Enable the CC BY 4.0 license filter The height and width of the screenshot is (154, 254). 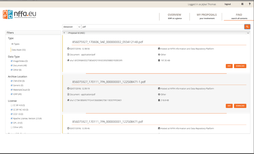coord(11,105)
